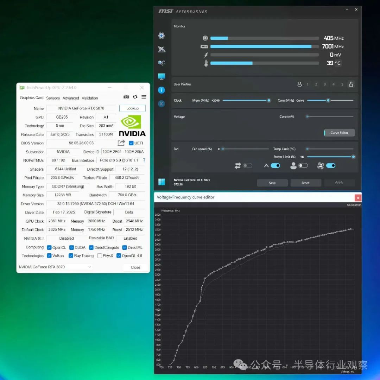The width and height of the screenshot is (380, 380).
Task: Select user profile slot 1
Action: 308,84
